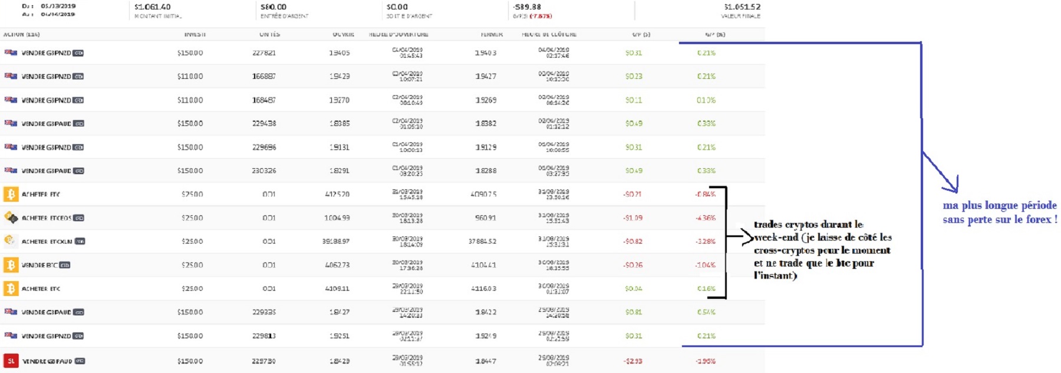Click the CFD badge on the stop-loss GBPAUD row
The image size is (1061, 373).
click(80, 361)
